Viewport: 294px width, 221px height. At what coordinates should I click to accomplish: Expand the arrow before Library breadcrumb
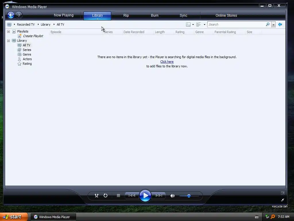point(38,24)
